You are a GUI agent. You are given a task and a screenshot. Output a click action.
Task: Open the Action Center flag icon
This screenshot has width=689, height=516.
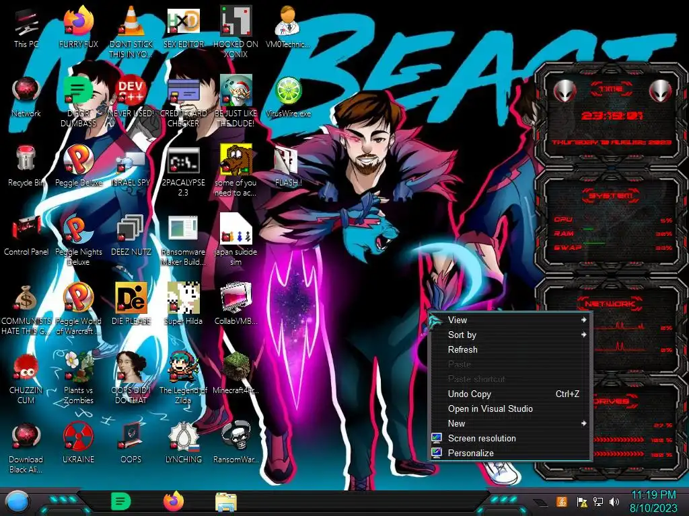tap(582, 501)
